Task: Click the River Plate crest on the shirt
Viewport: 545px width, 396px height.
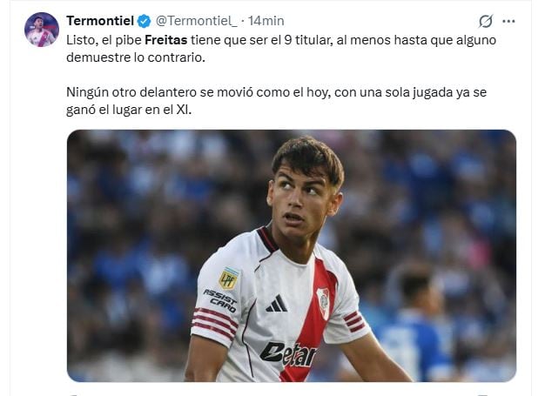Action: tap(323, 303)
